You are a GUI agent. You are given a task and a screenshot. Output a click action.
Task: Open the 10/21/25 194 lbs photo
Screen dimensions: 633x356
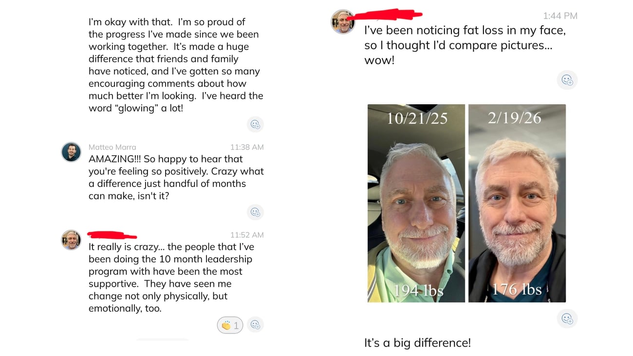(x=416, y=203)
